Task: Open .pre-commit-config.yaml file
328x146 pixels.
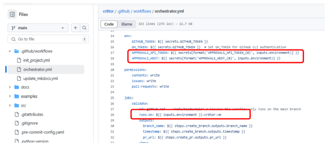Action: [42, 132]
